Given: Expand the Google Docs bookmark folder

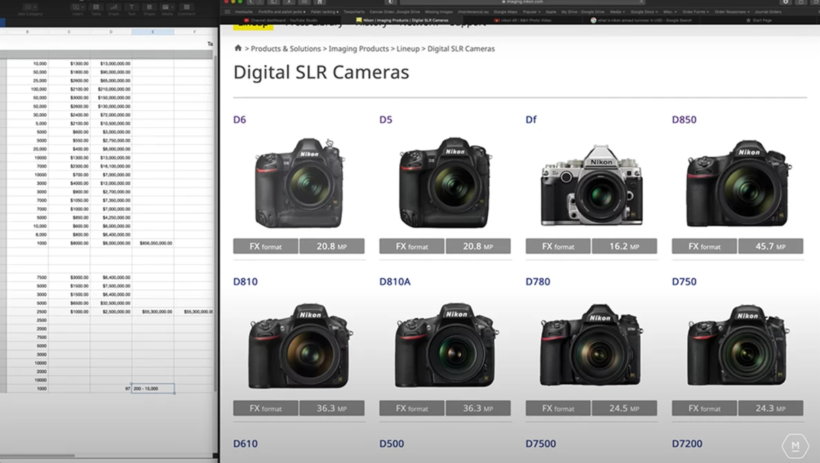Looking at the screenshot, I should [644, 12].
